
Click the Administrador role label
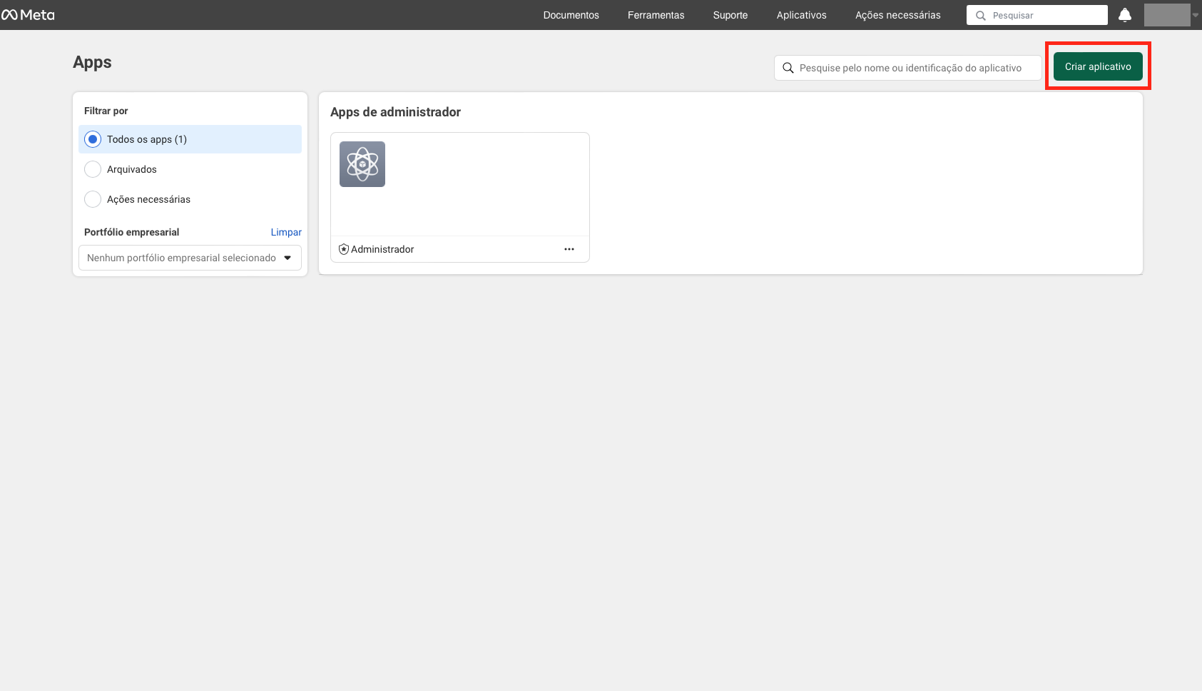pos(382,249)
